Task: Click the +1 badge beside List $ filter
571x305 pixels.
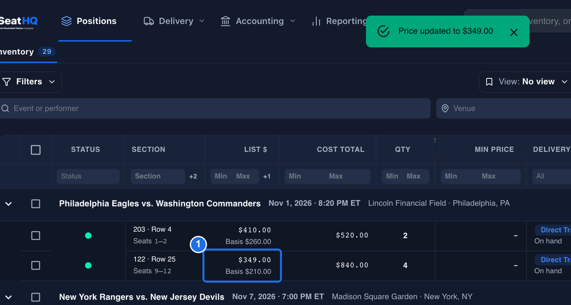Action: pyautogui.click(x=267, y=177)
